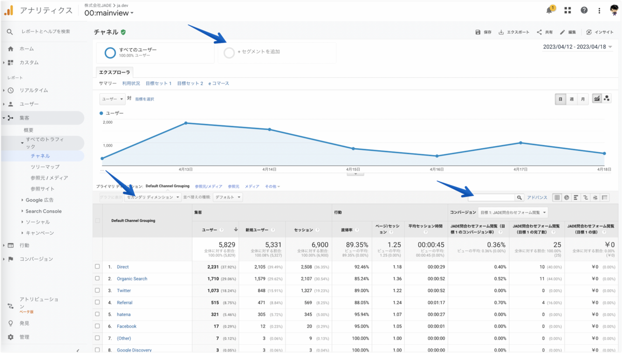The height and width of the screenshot is (353, 622).
Task: Open the デフォルト sort type dropdown
Action: coord(228,197)
